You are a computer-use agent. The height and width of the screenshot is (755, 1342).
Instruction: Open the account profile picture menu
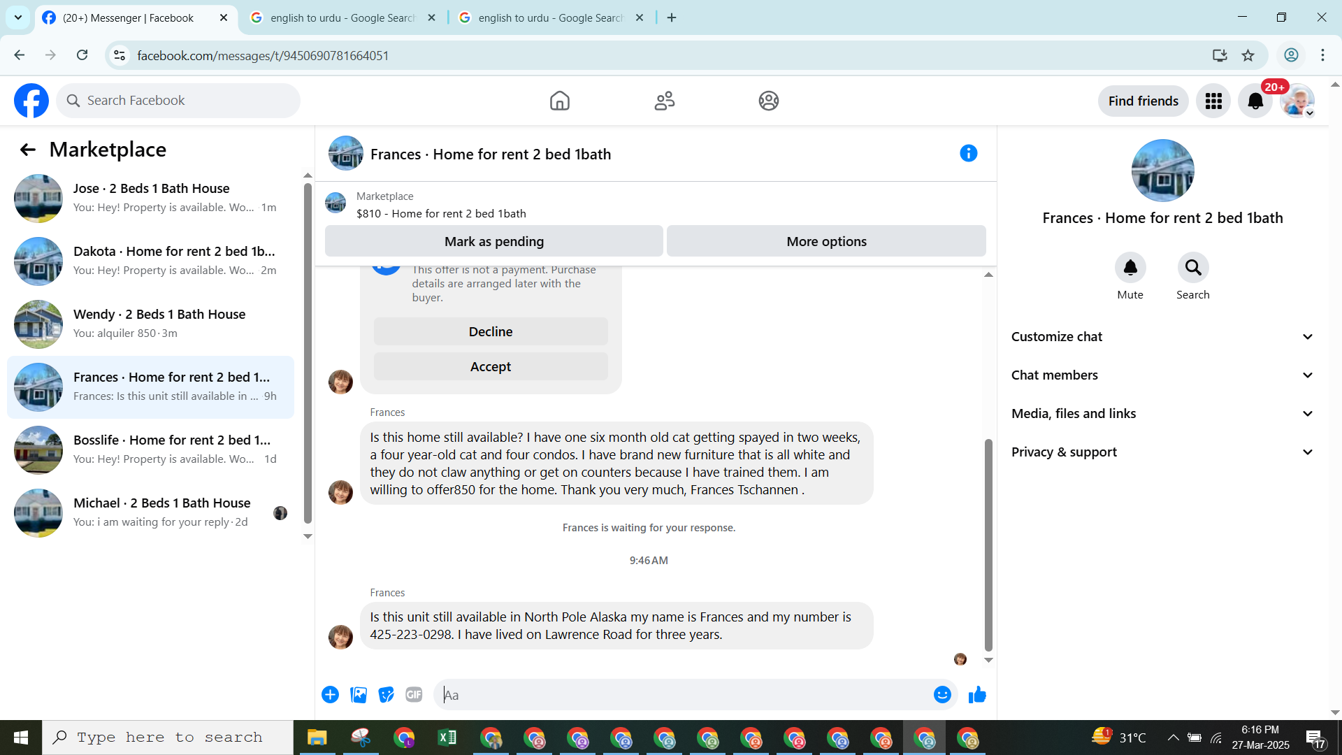tap(1297, 101)
